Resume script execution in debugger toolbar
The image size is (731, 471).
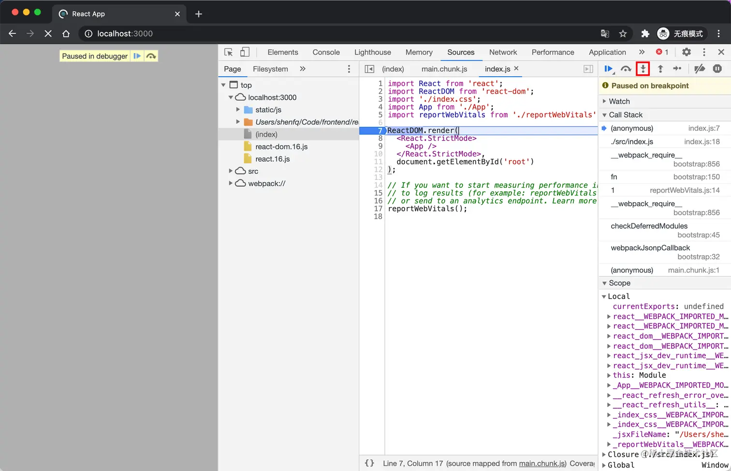(x=609, y=69)
